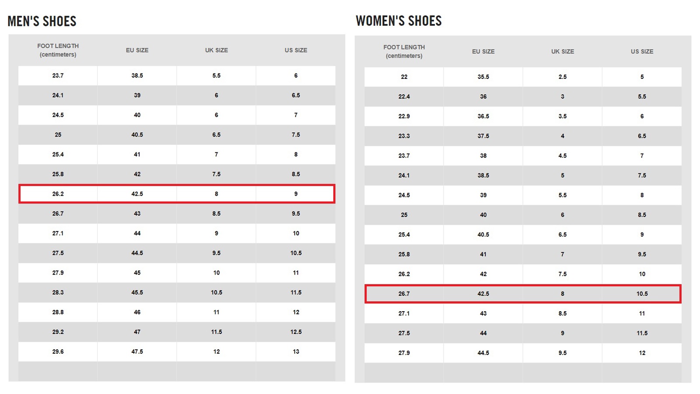Click women's EU SIZE column header
The width and height of the screenshot is (700, 394).
click(483, 52)
